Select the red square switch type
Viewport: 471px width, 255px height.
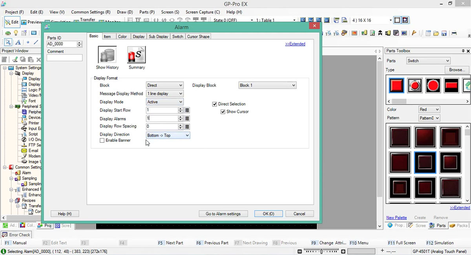(396, 85)
